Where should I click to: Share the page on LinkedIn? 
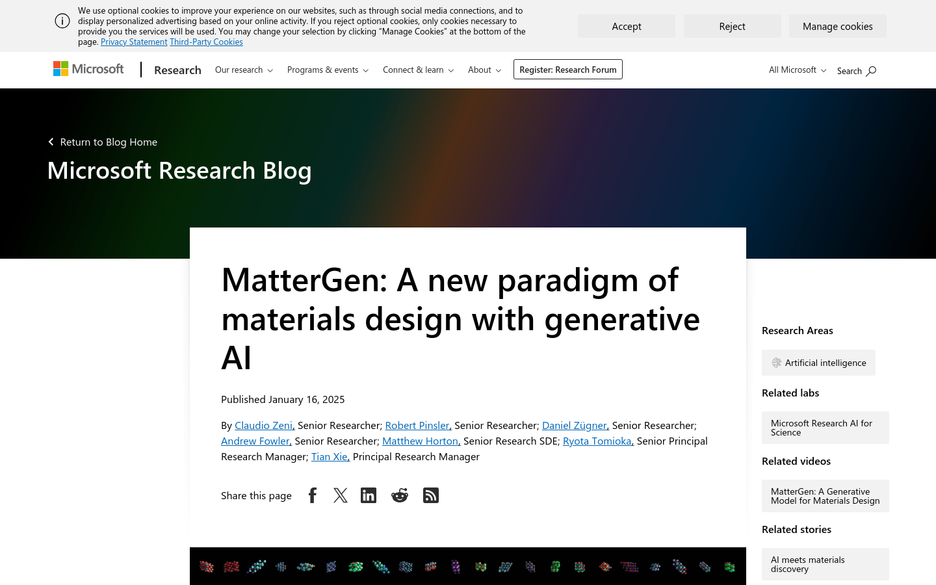369,495
